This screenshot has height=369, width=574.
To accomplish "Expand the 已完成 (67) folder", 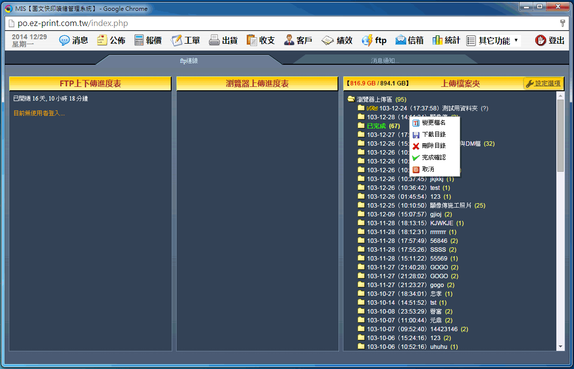I will (x=362, y=126).
